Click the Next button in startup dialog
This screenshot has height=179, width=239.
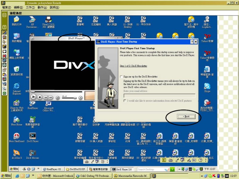(x=186, y=116)
